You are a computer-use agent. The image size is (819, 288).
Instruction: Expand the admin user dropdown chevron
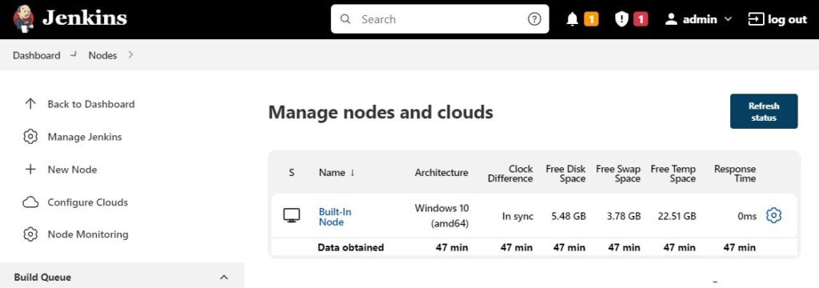728,19
